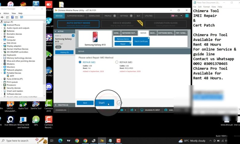Expand the Android Phone device category

click(2, 25)
